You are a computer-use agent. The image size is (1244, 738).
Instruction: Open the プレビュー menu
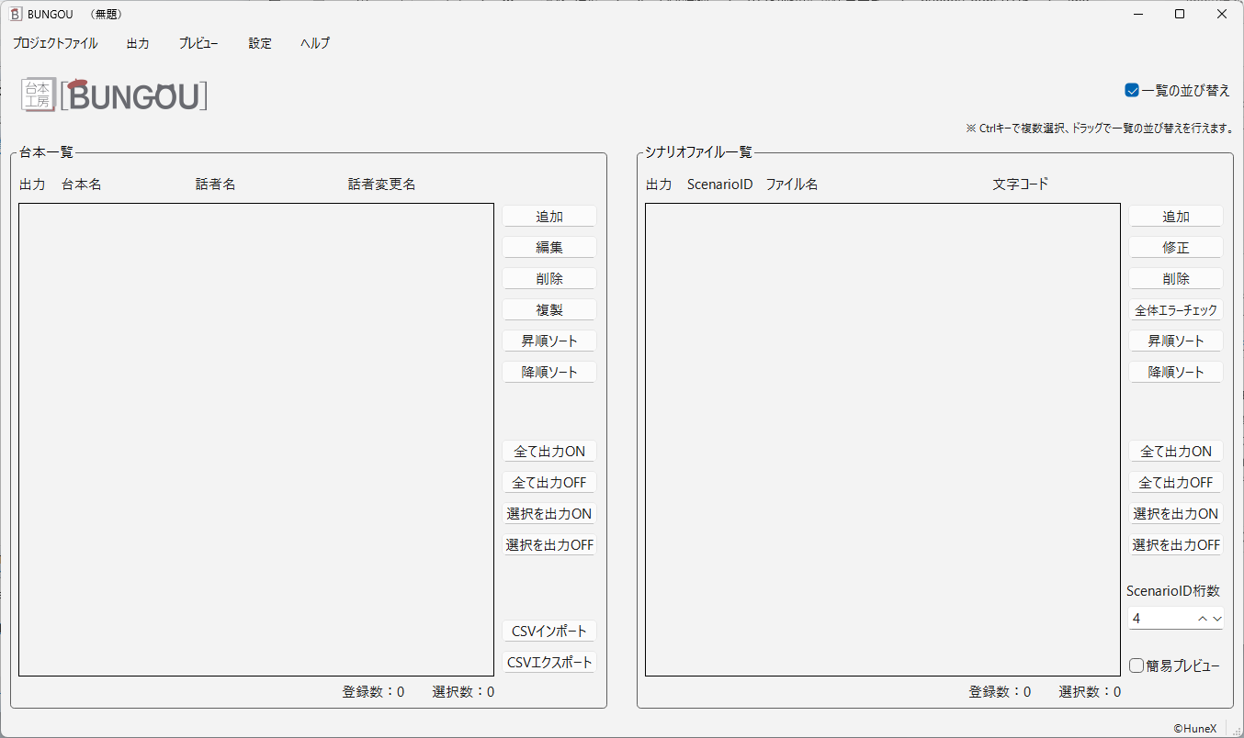(x=198, y=43)
